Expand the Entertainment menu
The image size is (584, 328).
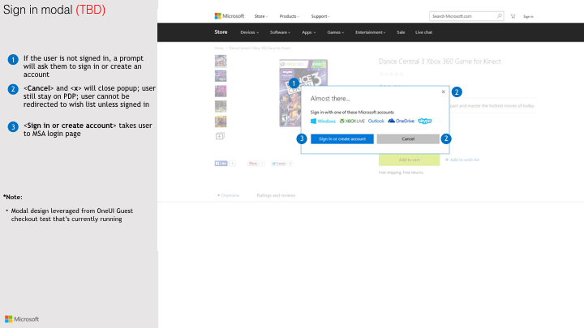(370, 32)
